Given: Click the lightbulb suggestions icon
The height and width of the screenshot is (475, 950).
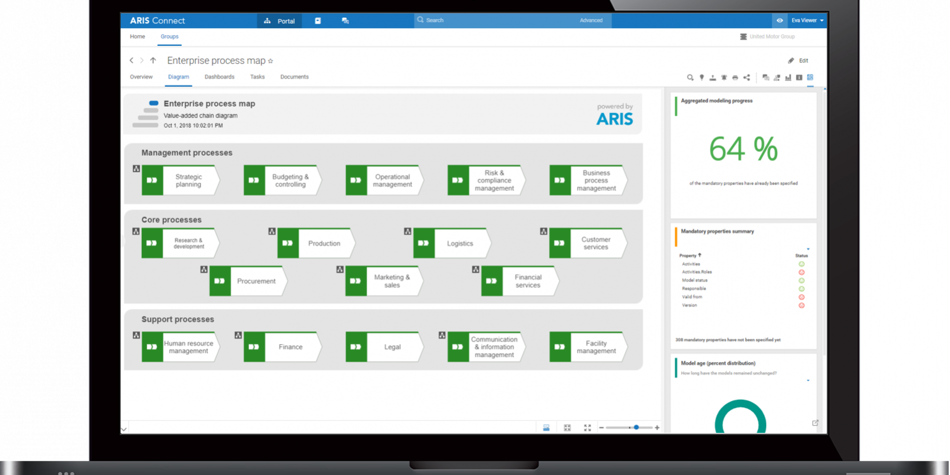Looking at the screenshot, I should tap(701, 77).
